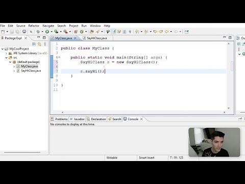The image size is (245, 184).
Task: Open the New file dropdown arrow
Action: coord(7,32)
